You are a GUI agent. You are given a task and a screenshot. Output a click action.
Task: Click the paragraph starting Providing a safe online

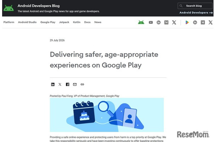pos(108,139)
